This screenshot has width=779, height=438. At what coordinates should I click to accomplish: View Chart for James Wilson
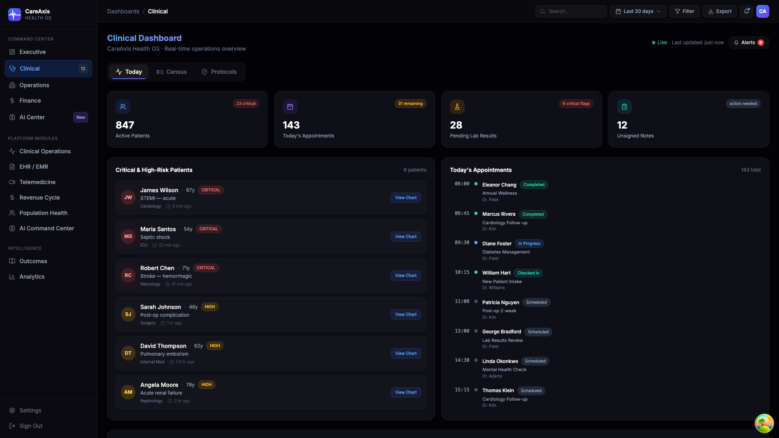(406, 198)
